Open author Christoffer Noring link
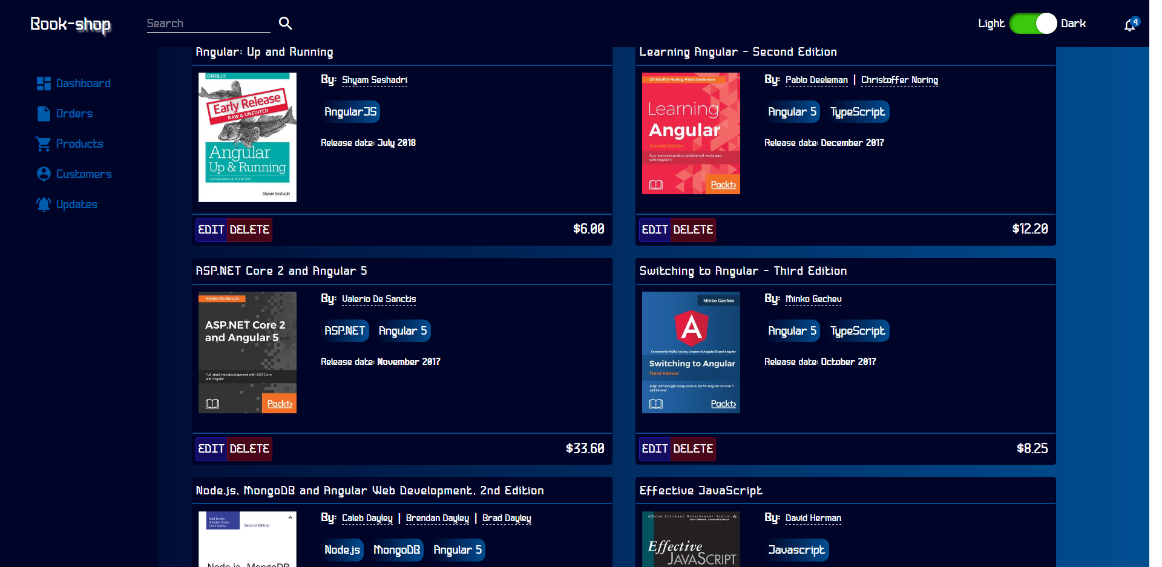The image size is (1162, 567). click(x=899, y=80)
